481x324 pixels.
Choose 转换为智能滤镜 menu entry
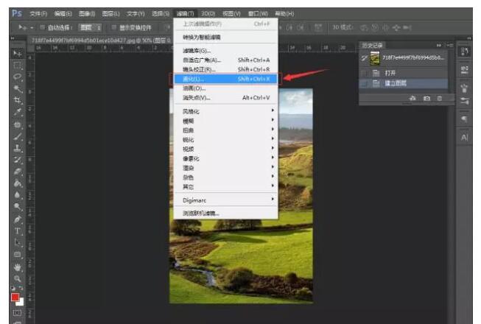(x=226, y=37)
